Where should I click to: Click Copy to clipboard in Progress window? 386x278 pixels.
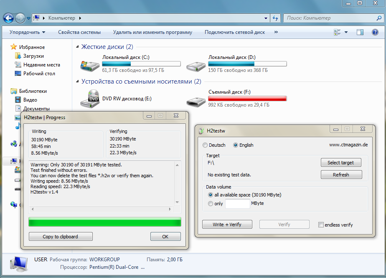click(61, 237)
